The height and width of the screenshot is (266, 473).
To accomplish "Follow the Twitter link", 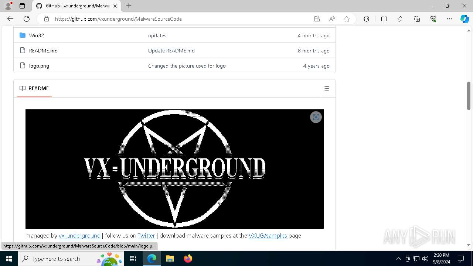I will point(146,235).
